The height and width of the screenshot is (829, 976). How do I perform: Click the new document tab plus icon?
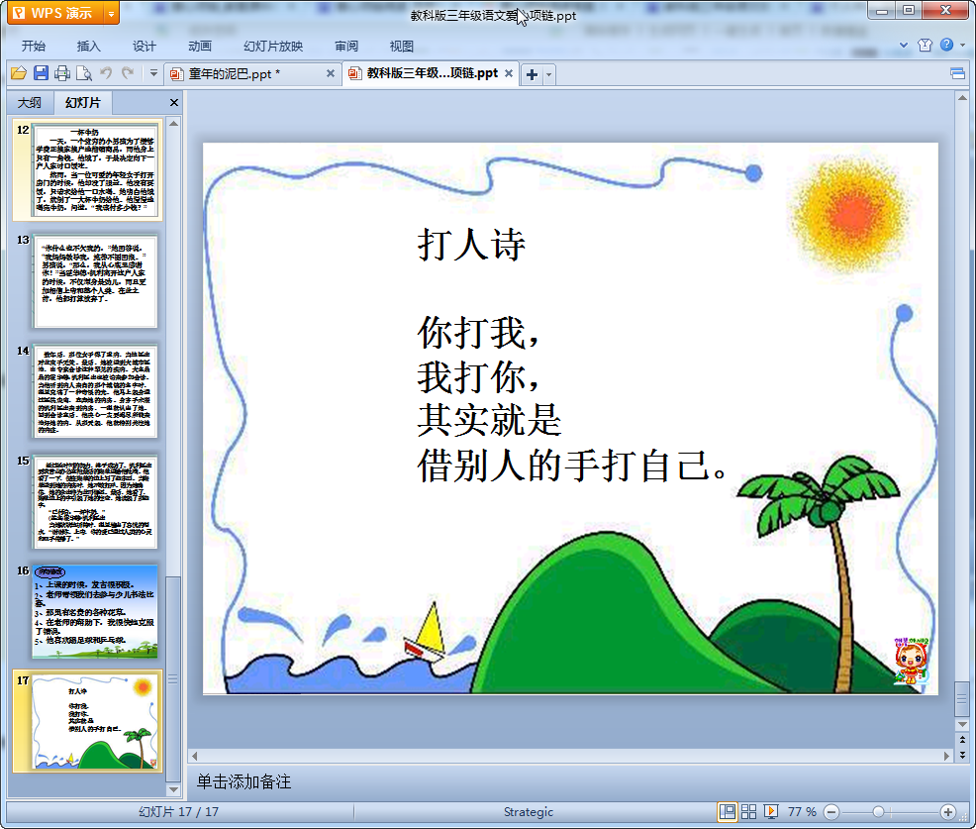[x=532, y=74]
